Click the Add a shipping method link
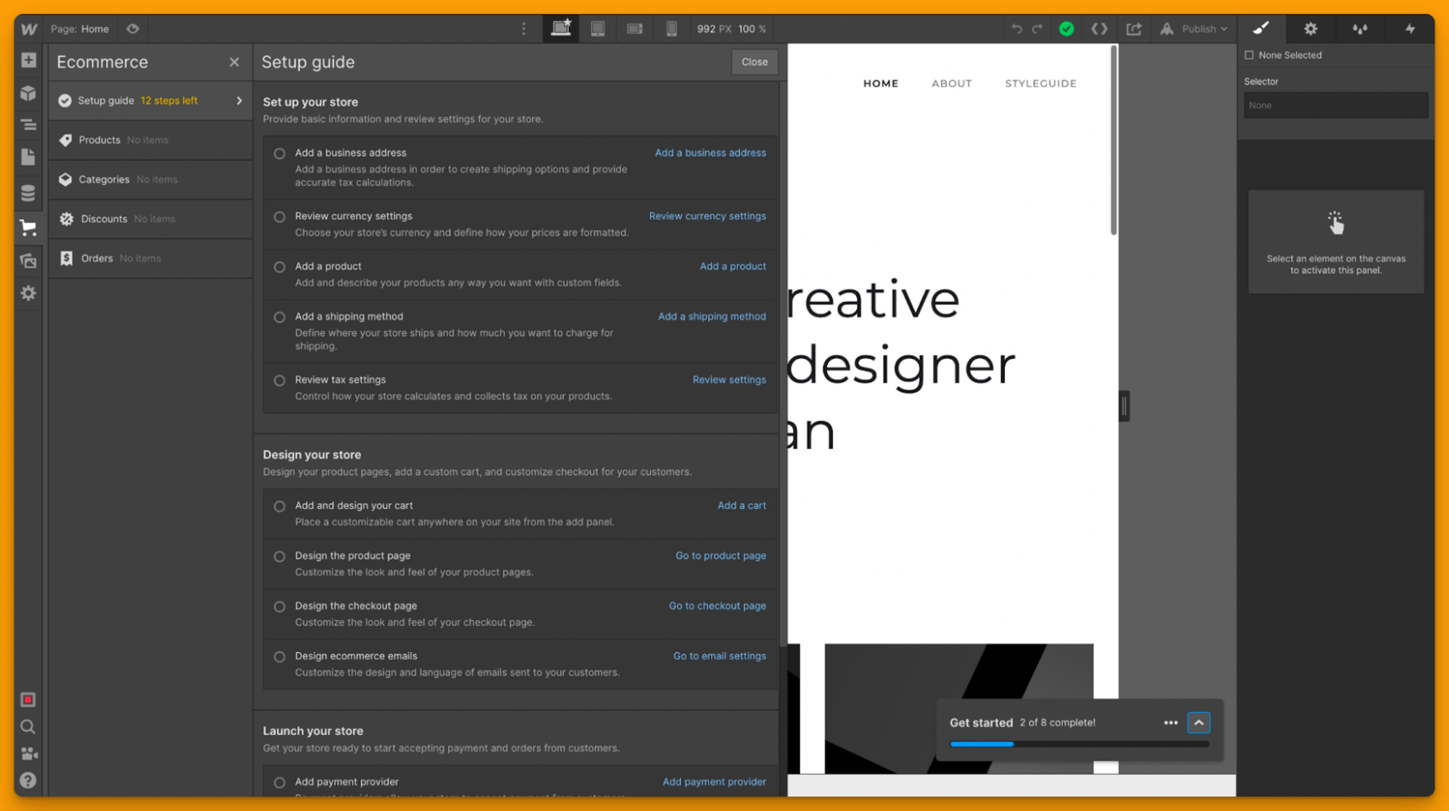Image resolution: width=1449 pixels, height=811 pixels. tap(712, 316)
